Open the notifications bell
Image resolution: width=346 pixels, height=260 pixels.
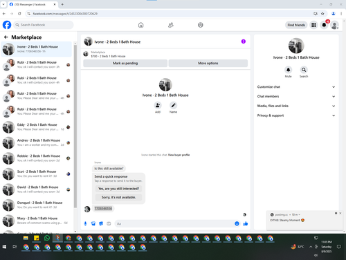click(324, 25)
